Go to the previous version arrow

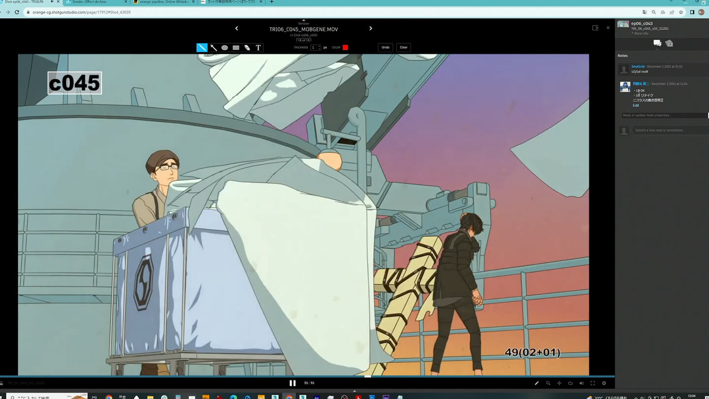point(236,29)
